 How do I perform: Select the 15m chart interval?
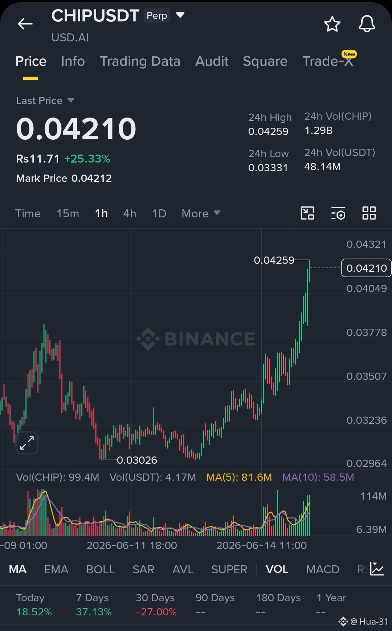pyautogui.click(x=68, y=213)
